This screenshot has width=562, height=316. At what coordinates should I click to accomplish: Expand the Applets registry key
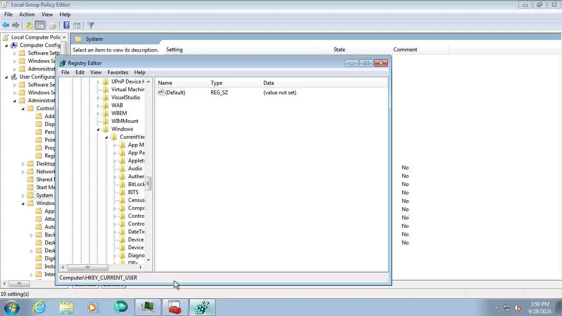pos(115,161)
